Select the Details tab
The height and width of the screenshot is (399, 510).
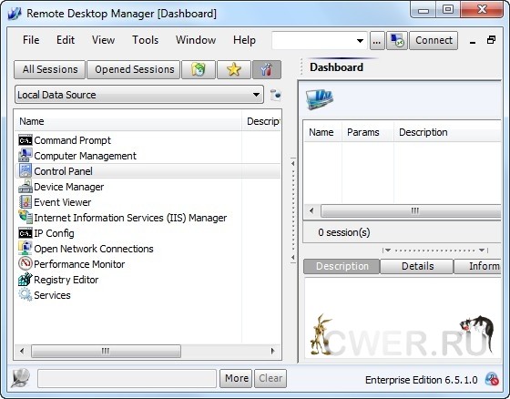[417, 266]
